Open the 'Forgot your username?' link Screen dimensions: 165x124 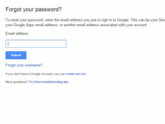click(24, 65)
